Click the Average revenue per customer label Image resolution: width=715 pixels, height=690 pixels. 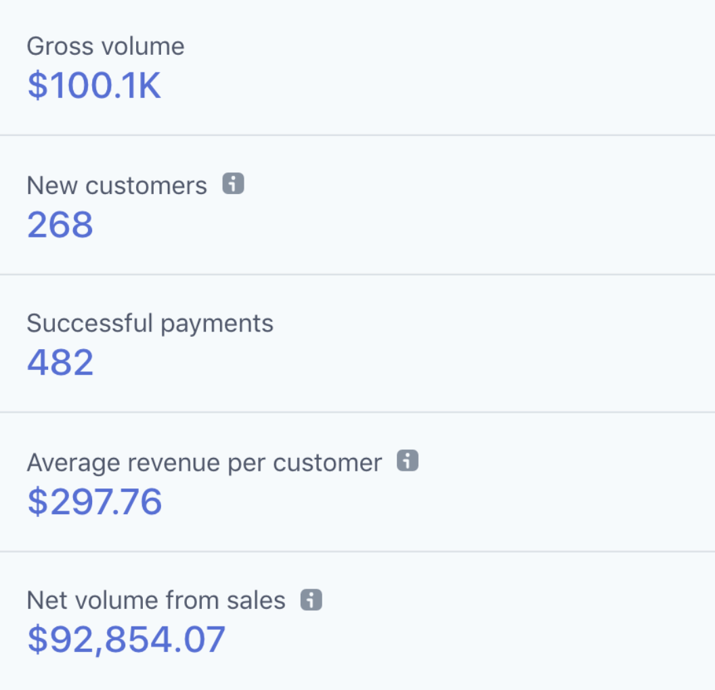(x=204, y=462)
